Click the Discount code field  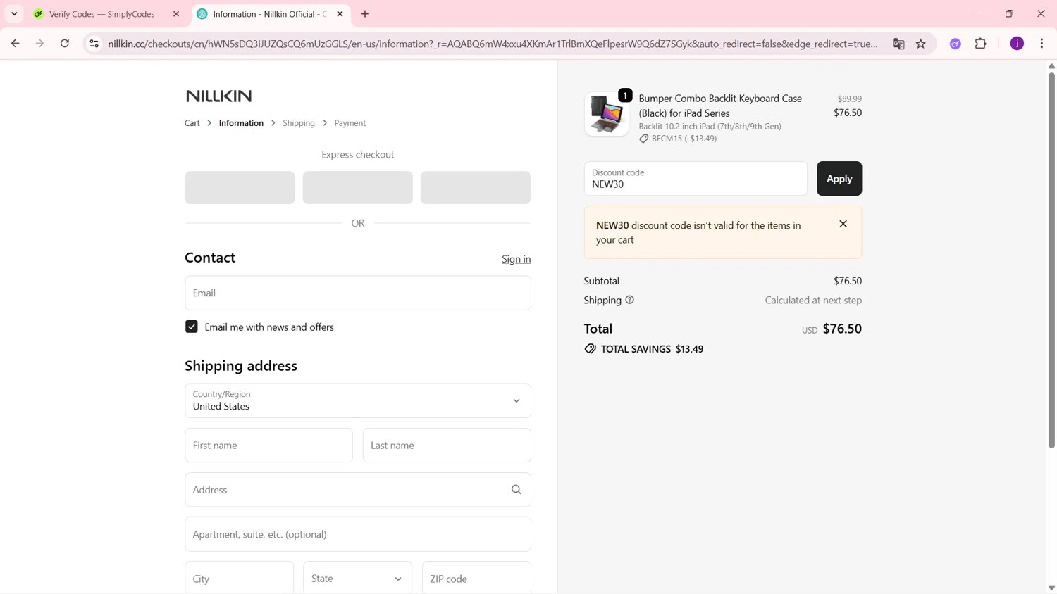point(696,179)
